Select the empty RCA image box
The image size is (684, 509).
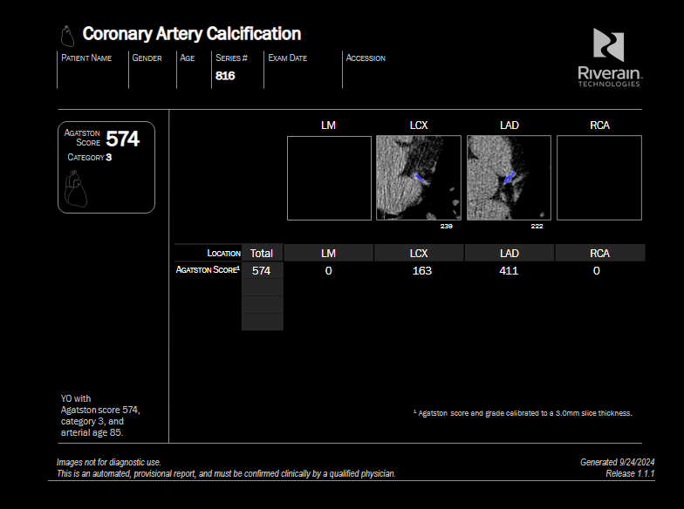point(598,178)
